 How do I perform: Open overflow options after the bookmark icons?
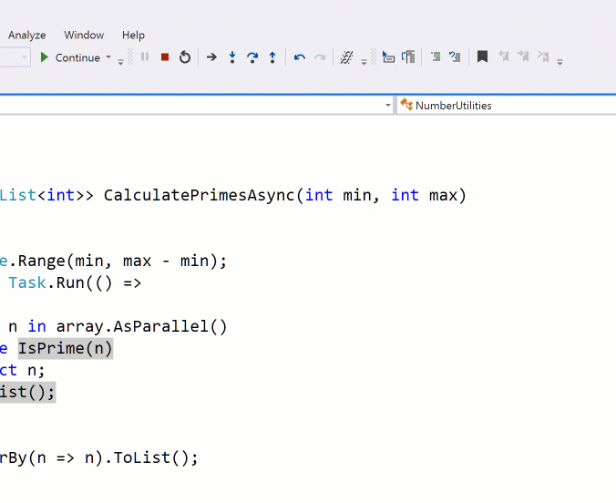(560, 62)
